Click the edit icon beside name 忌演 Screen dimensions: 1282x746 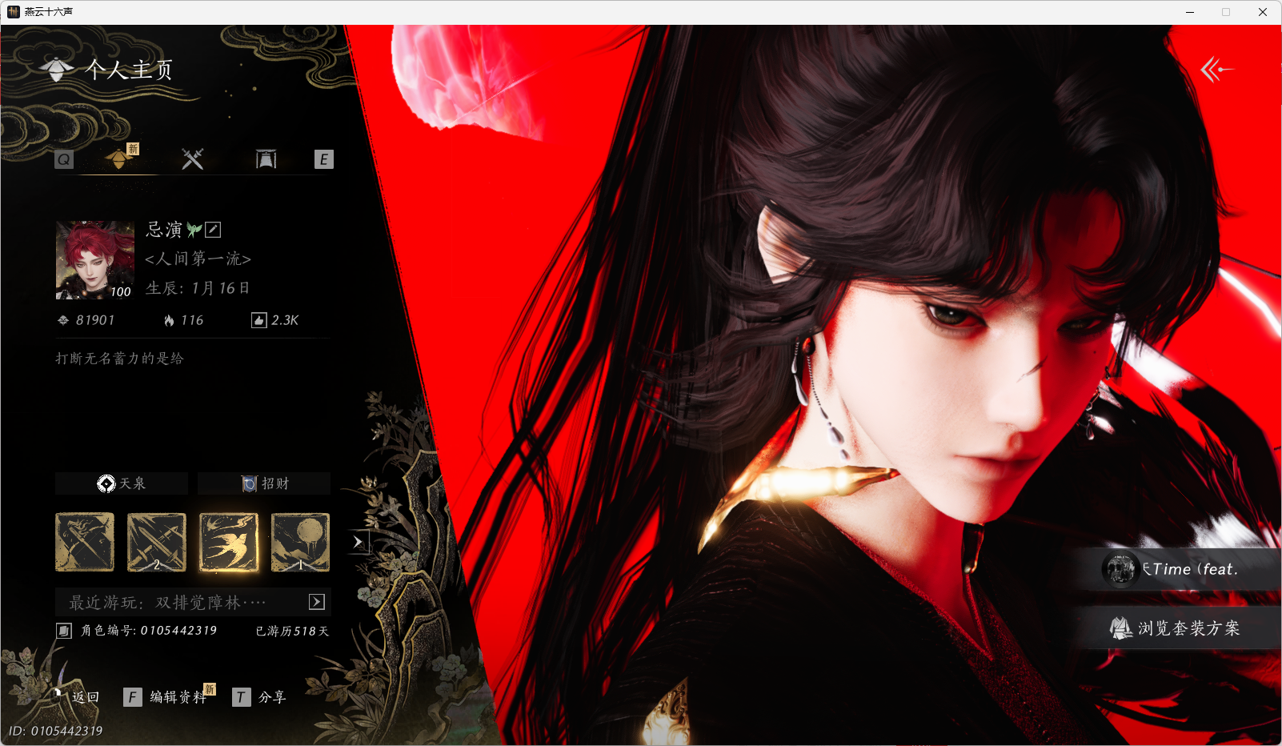pos(213,230)
